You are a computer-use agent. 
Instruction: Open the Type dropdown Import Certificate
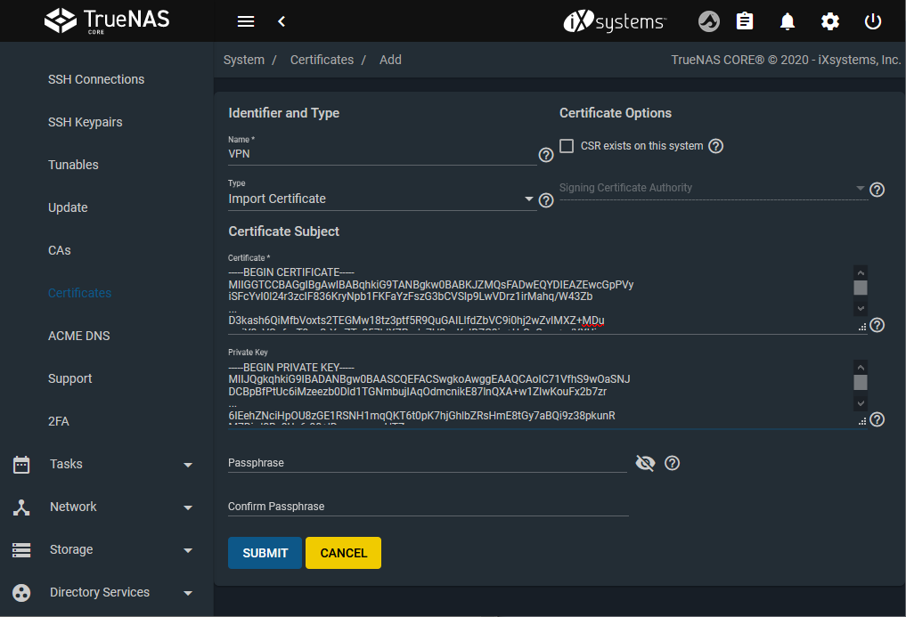[x=381, y=199]
